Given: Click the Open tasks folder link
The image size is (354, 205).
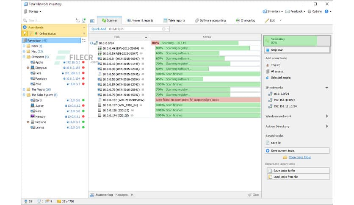Looking at the screenshot, I should pos(300,157).
